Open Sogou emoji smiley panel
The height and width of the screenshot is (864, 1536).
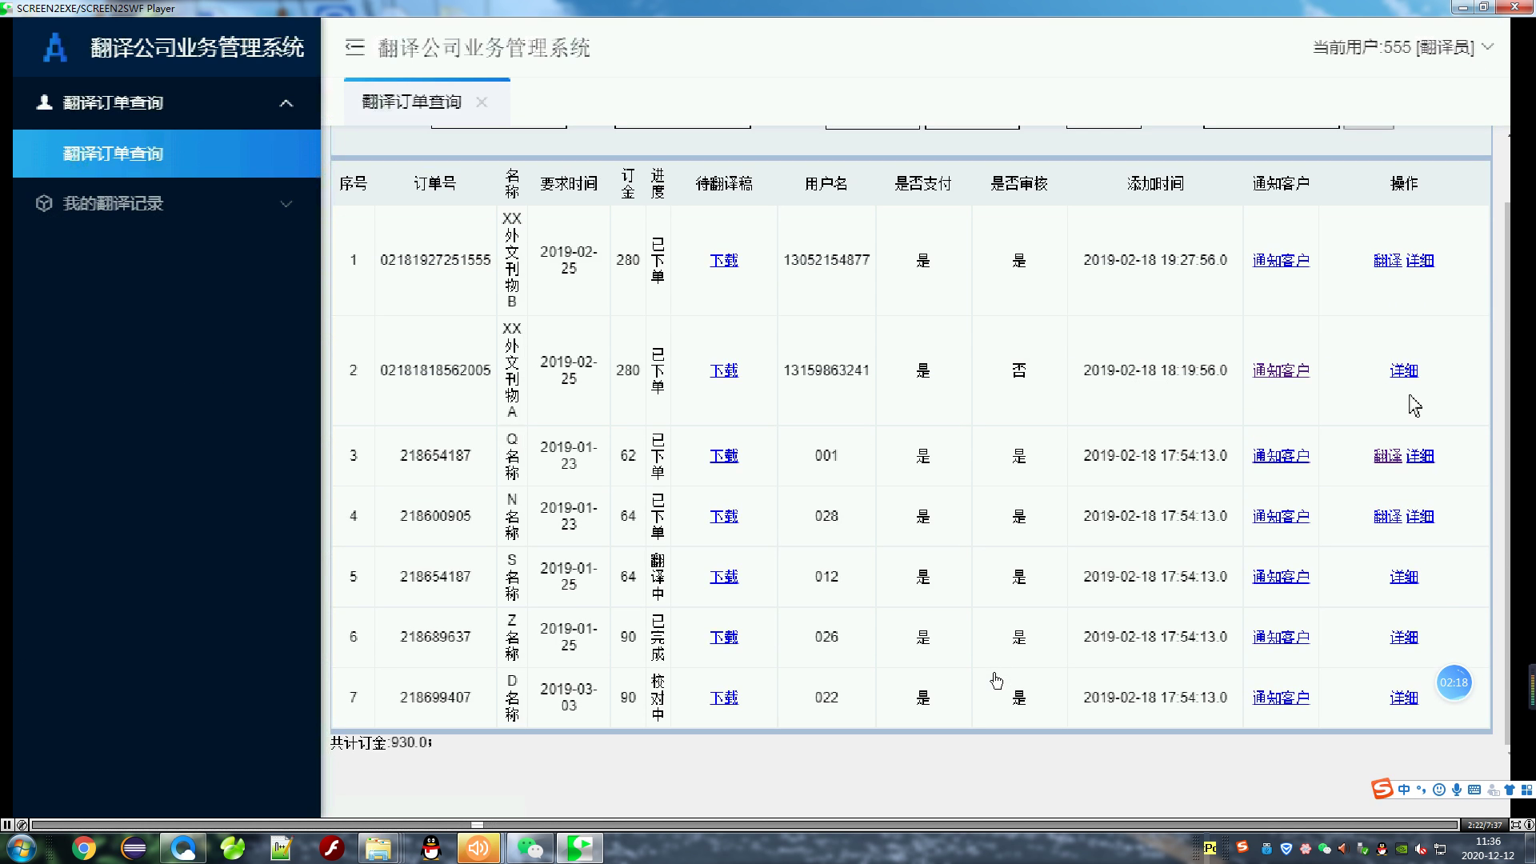click(x=1439, y=790)
